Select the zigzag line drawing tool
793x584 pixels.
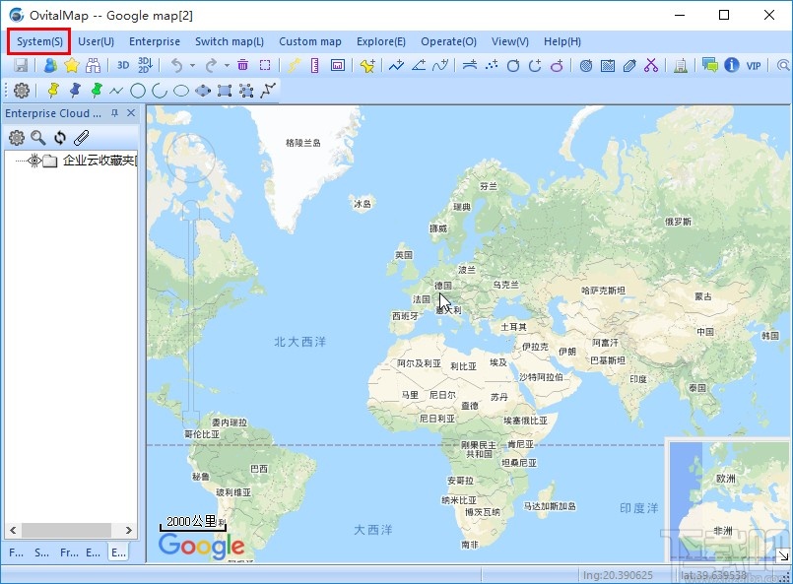tap(116, 91)
